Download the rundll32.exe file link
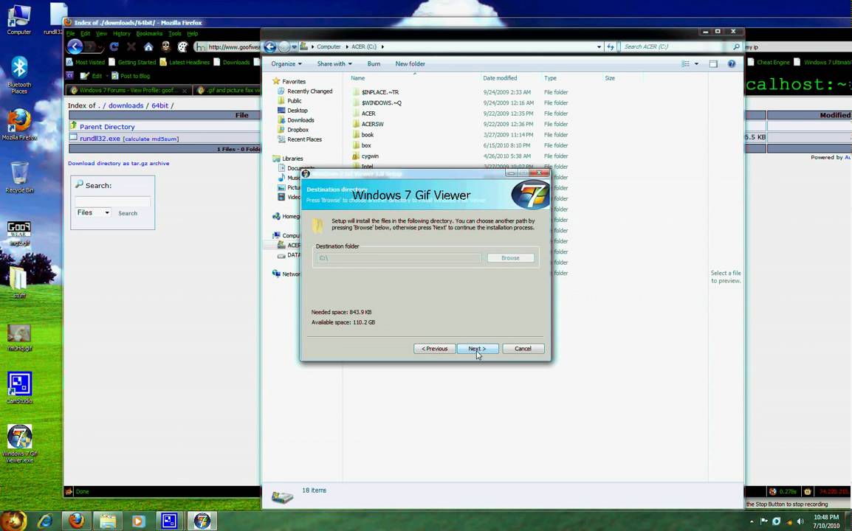The width and height of the screenshot is (852, 531). (100, 139)
